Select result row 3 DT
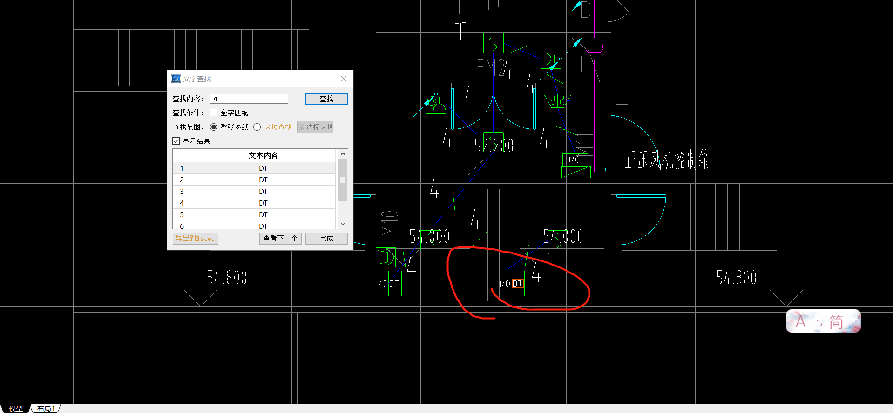893x413 pixels. (x=254, y=191)
